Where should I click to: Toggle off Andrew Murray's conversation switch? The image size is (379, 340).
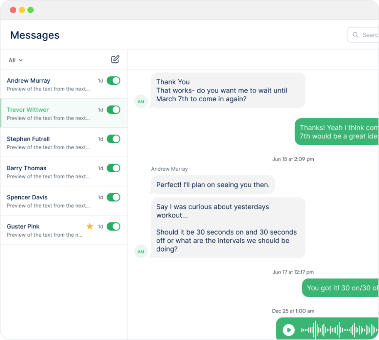[113, 81]
